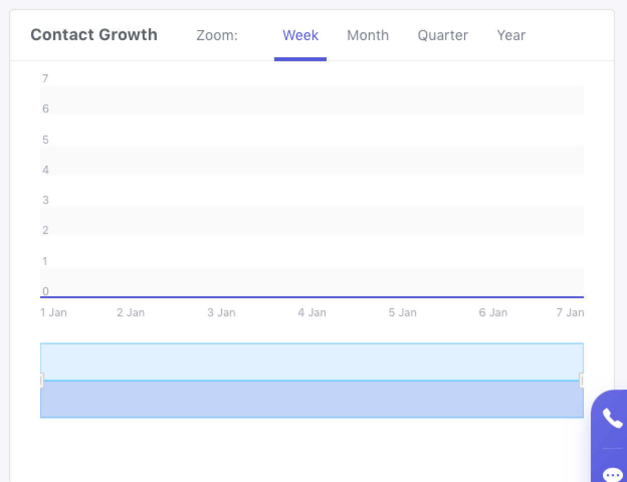Select the Month zoom tab
627x482 pixels.
tap(368, 36)
